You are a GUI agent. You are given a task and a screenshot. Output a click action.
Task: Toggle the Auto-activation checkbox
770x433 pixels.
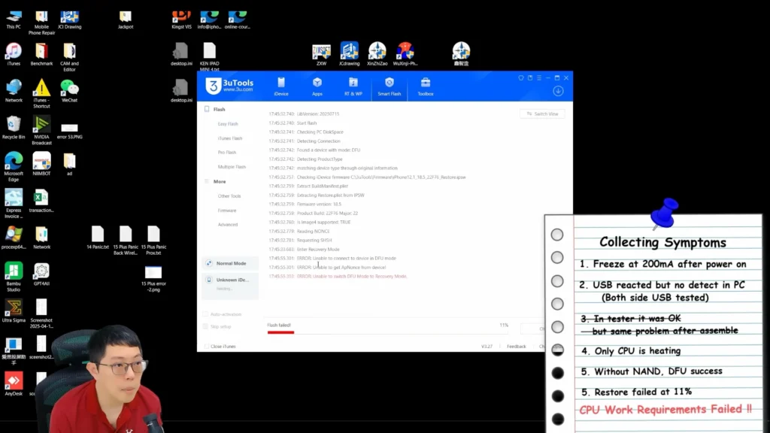point(205,314)
